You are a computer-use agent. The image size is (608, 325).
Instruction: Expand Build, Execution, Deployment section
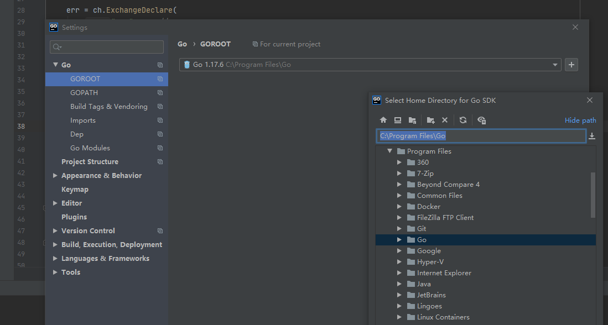pyautogui.click(x=55, y=244)
